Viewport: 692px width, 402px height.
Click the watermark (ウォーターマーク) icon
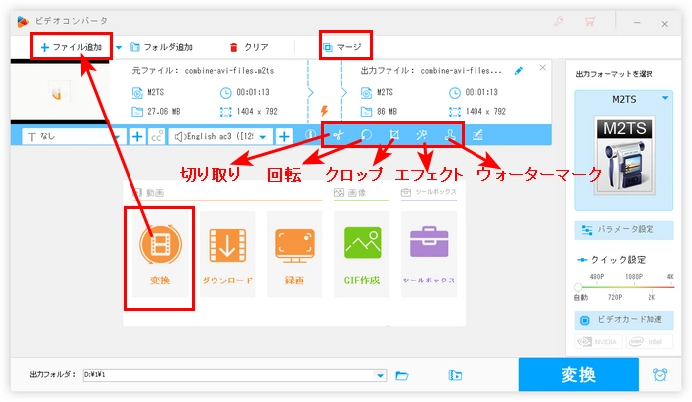coord(450,136)
